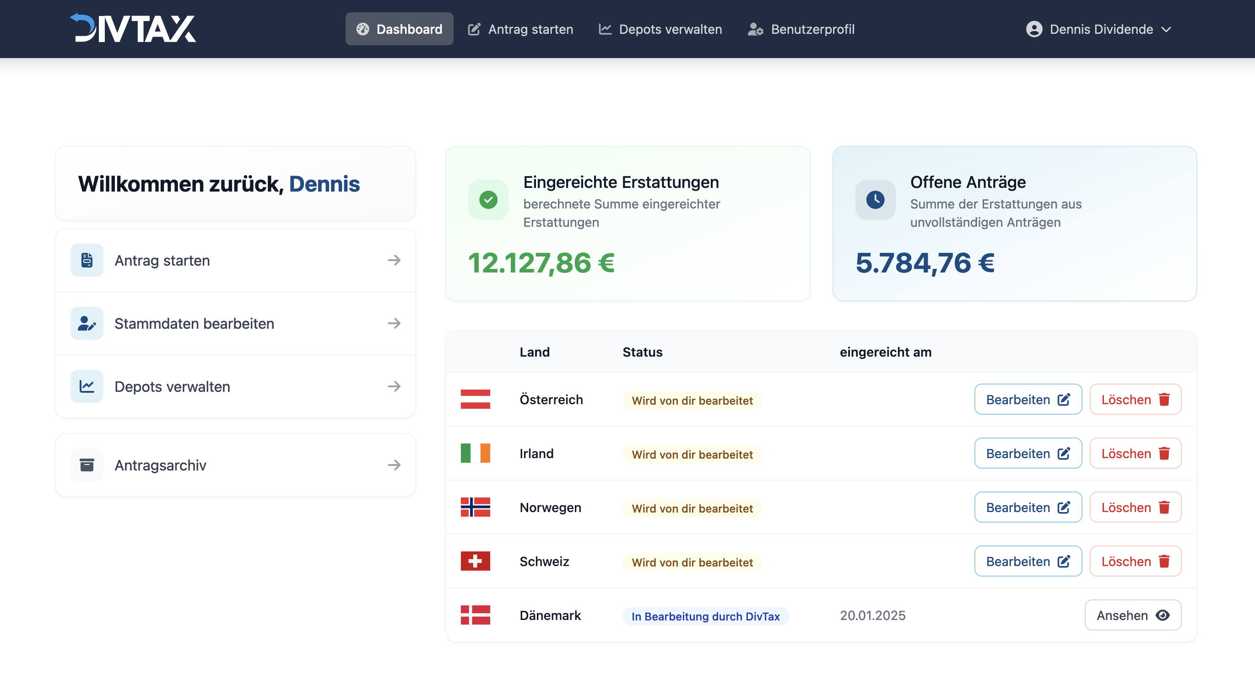1255x684 pixels.
Task: Click Bearbeiten for the Irland row
Action: pyautogui.click(x=1028, y=454)
